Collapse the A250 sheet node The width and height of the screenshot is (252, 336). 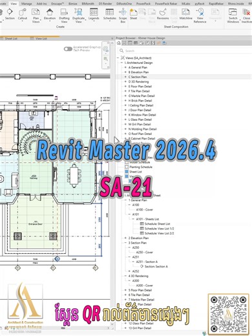[x=129, y=247]
